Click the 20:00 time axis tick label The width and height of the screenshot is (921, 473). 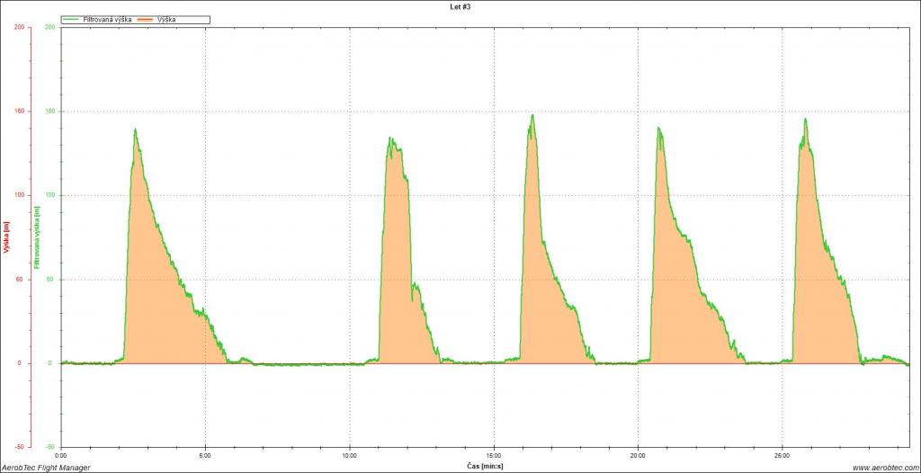[638, 456]
